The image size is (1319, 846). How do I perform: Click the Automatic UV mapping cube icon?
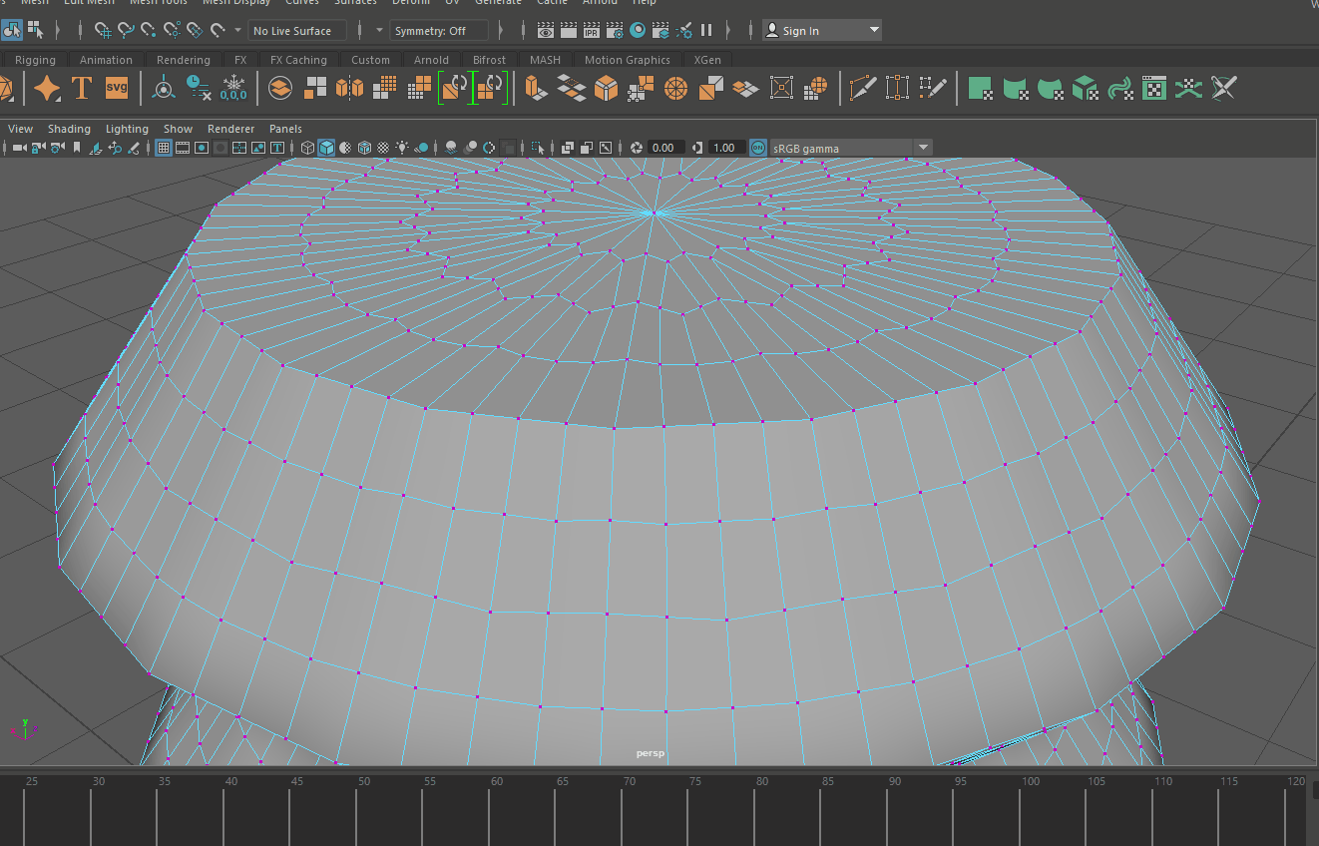click(x=1085, y=89)
